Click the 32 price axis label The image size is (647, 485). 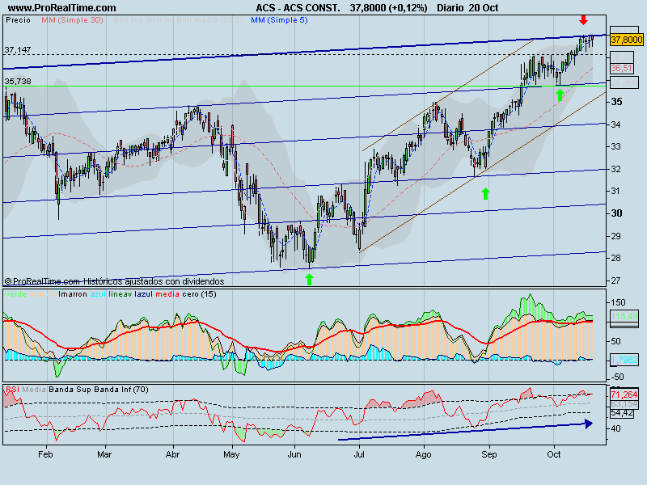point(615,169)
